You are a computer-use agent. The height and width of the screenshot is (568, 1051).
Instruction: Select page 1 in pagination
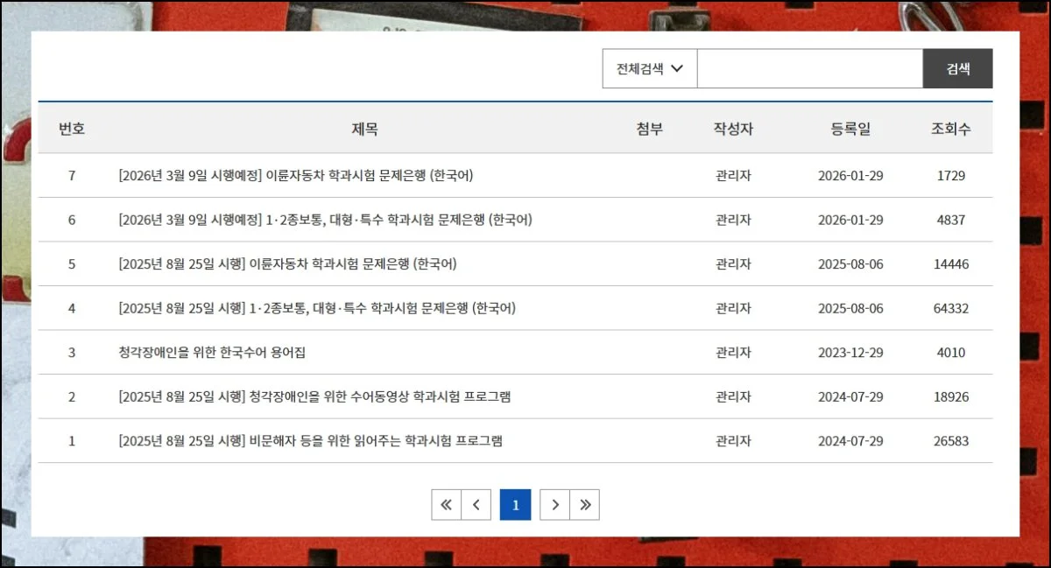tap(516, 505)
